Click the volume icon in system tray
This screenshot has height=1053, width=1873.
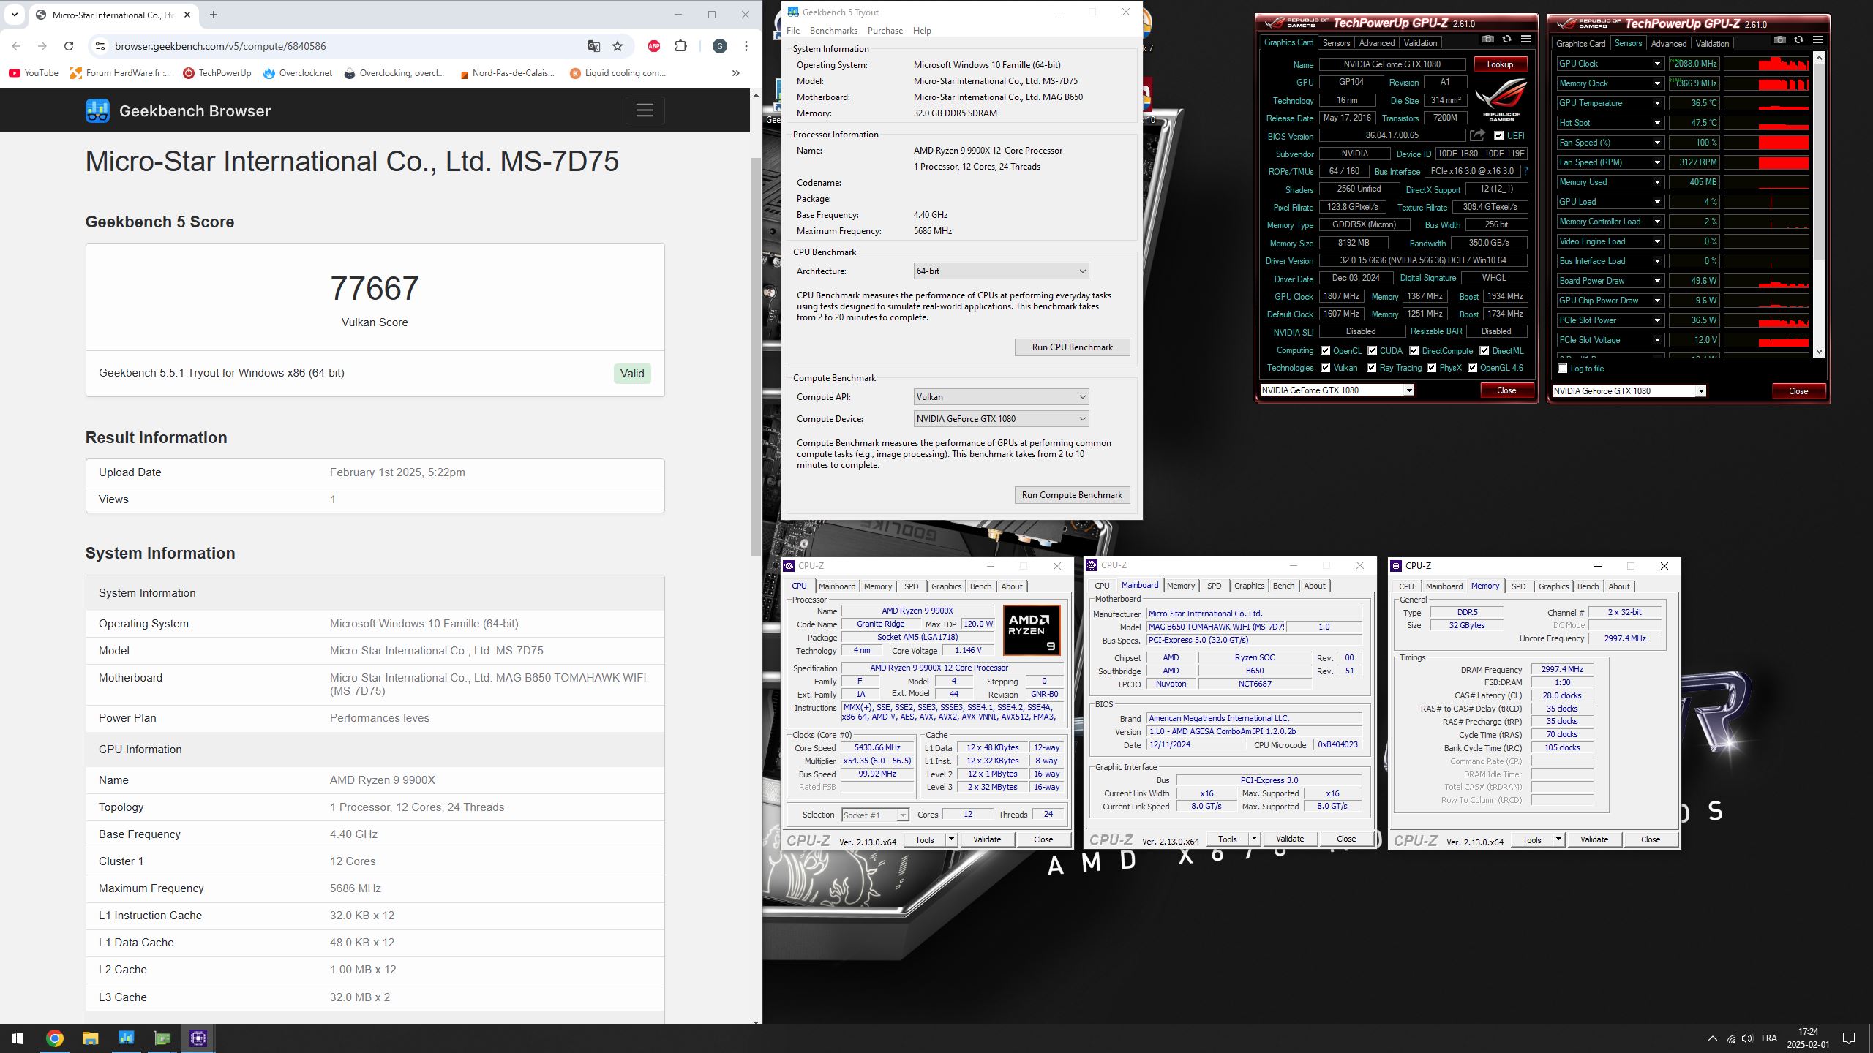click(1747, 1038)
